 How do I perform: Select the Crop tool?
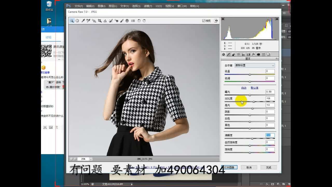pos(100,21)
